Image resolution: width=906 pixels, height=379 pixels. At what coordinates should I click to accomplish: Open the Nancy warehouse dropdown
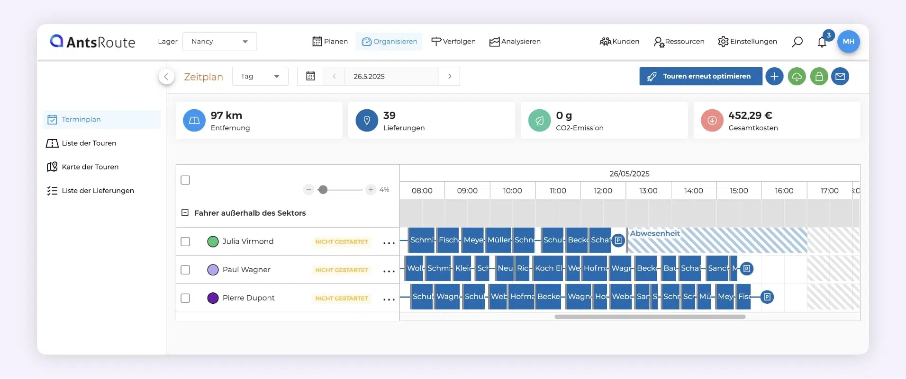click(x=219, y=42)
